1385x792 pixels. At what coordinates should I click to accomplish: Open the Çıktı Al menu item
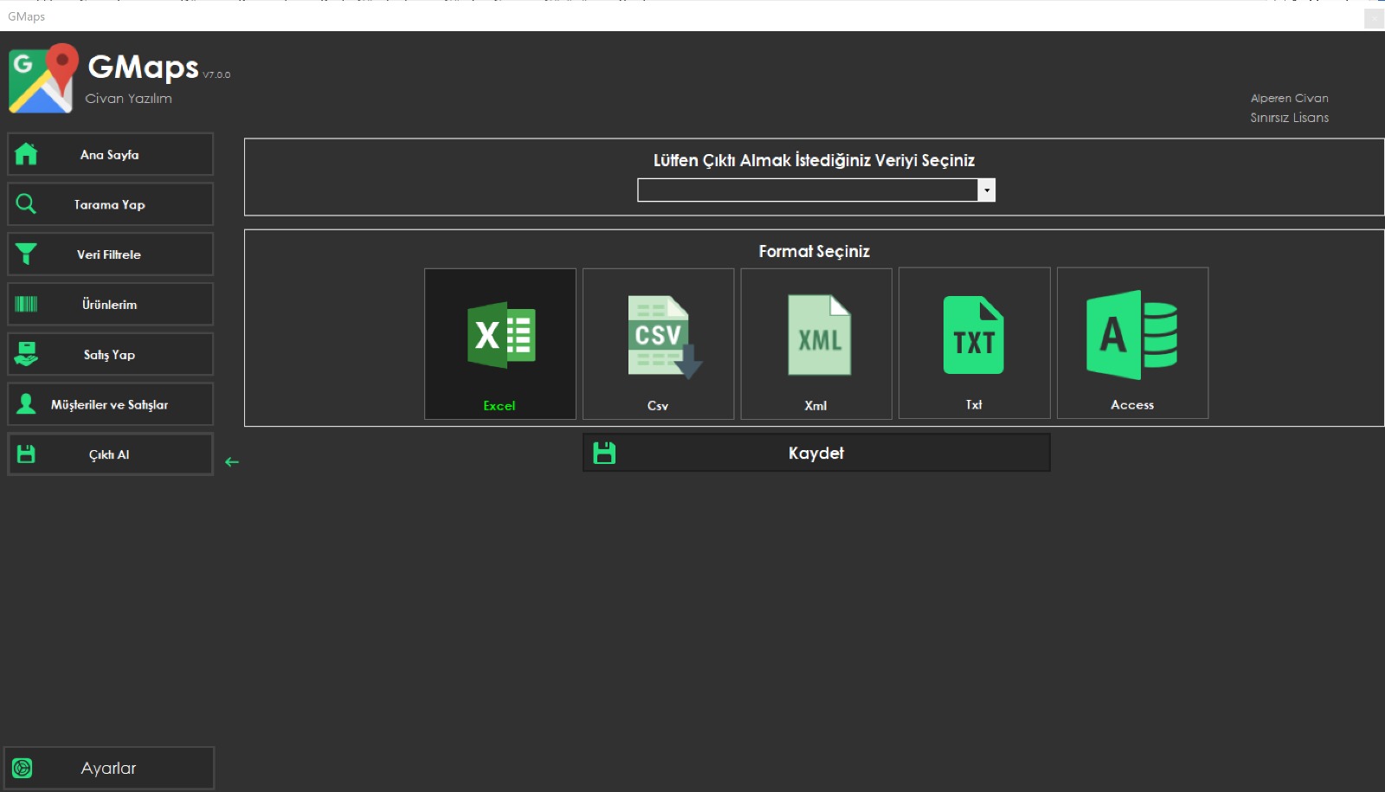tap(110, 454)
